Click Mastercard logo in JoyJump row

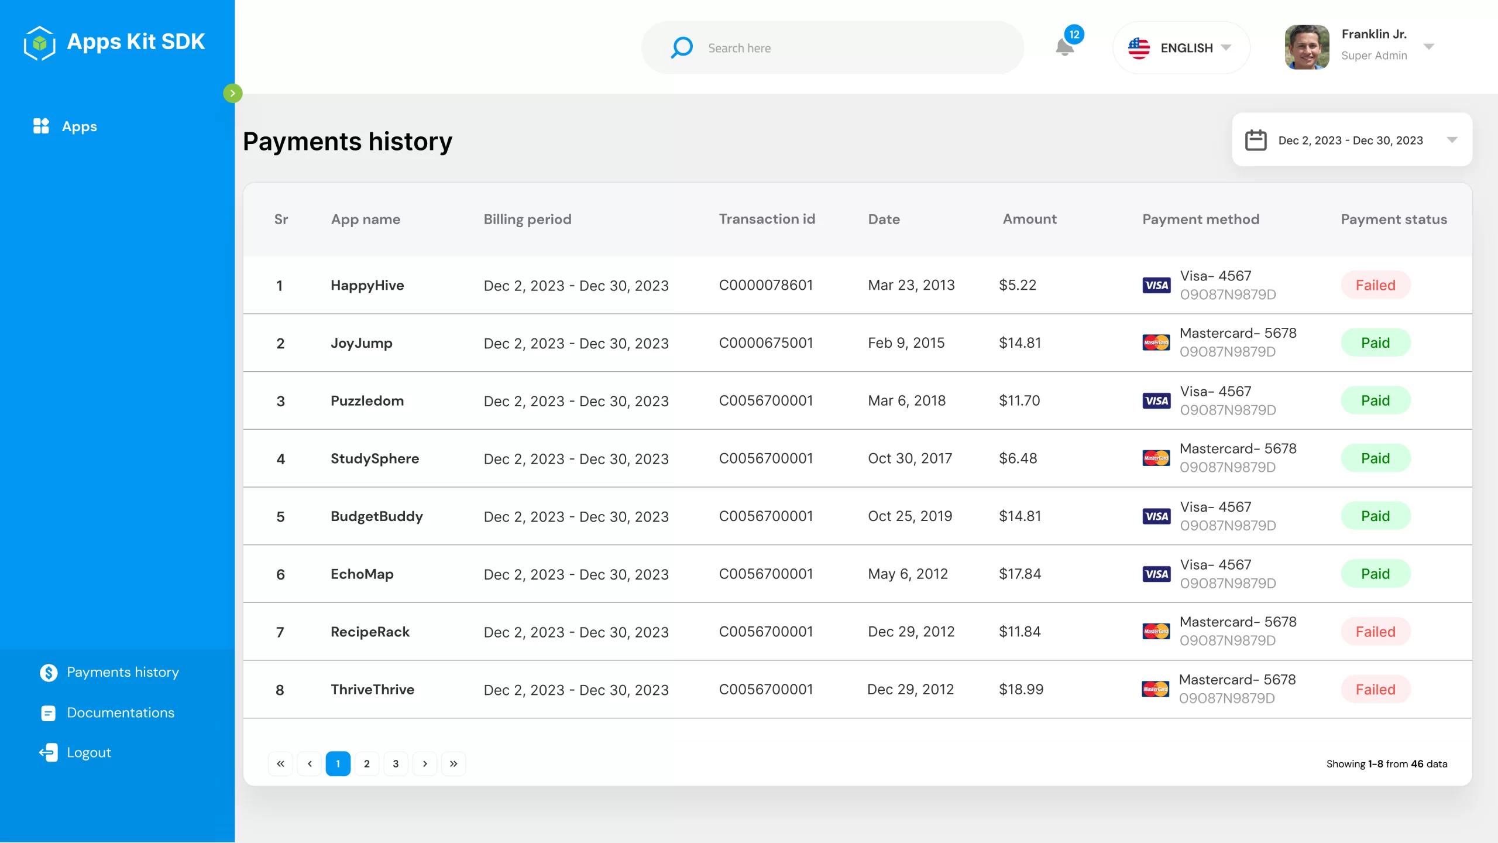pos(1156,342)
